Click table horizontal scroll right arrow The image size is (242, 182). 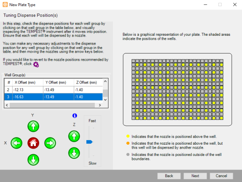(x=100, y=105)
